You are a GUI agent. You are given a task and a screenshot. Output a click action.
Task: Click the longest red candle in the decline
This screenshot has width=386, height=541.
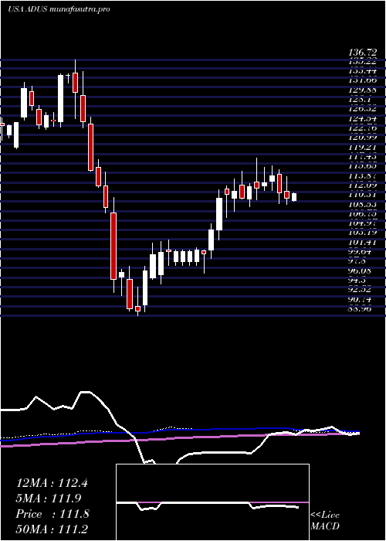click(113, 246)
